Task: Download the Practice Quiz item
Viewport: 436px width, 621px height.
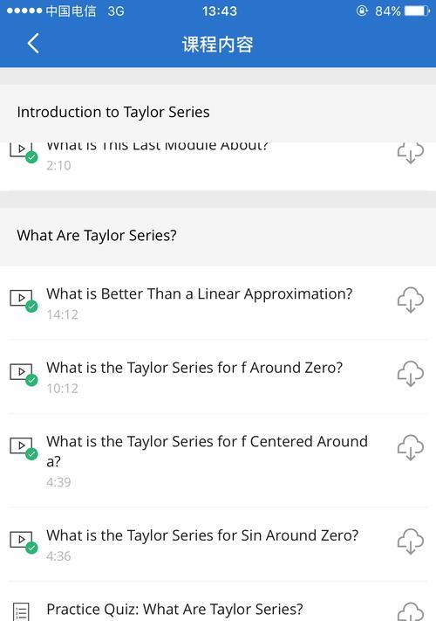Action: coord(411,612)
